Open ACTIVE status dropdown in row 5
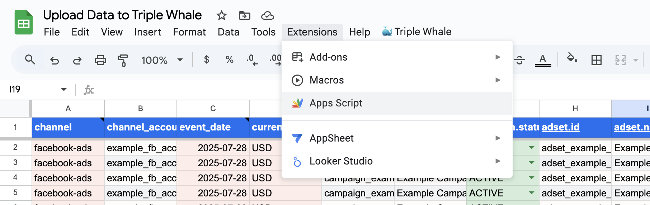 531,193
